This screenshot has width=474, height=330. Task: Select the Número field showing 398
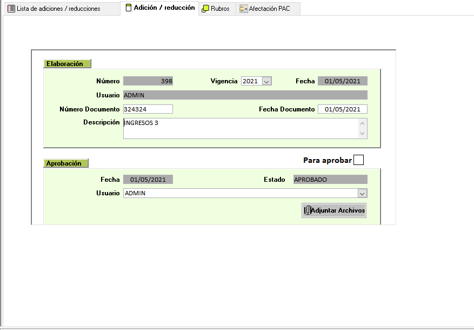click(x=148, y=81)
